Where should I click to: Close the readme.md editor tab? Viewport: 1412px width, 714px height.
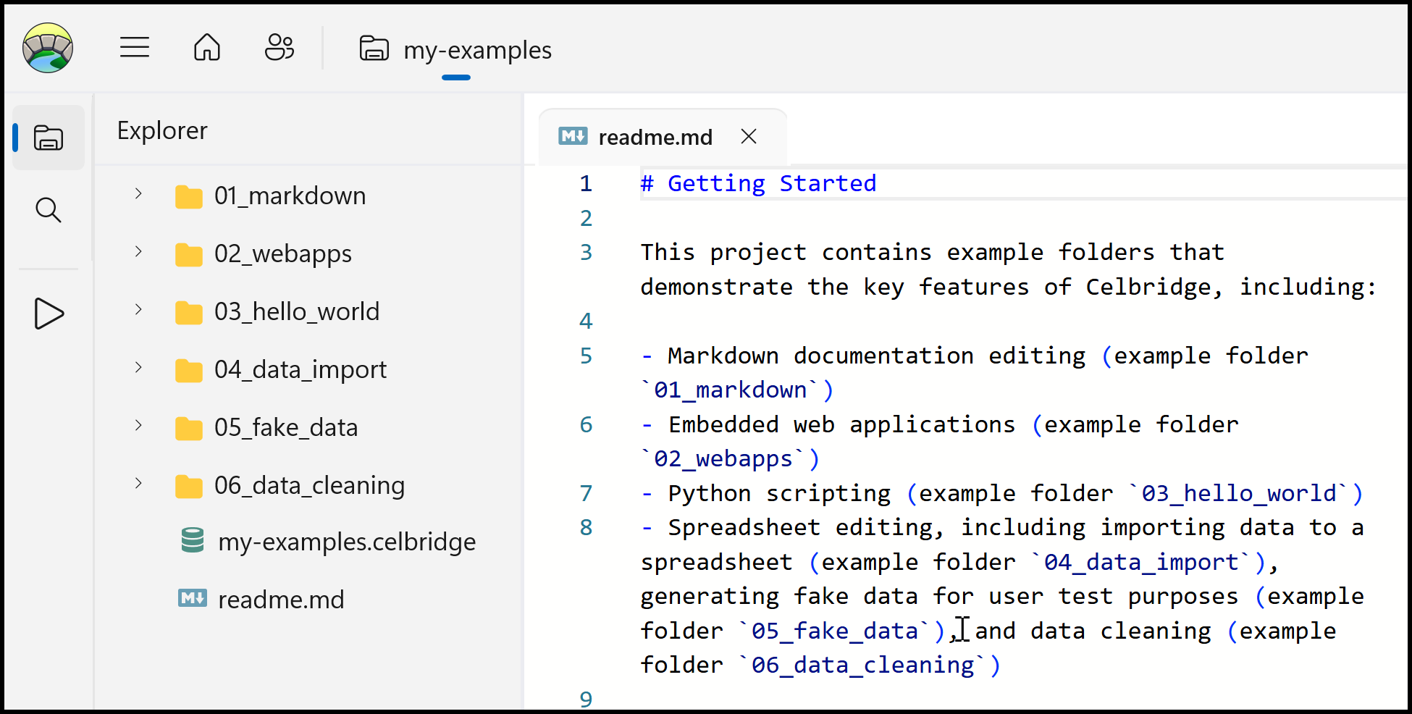(x=749, y=136)
